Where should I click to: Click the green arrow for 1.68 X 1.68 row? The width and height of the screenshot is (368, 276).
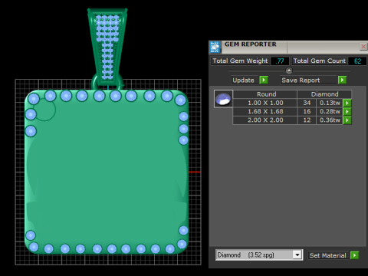[x=347, y=112]
